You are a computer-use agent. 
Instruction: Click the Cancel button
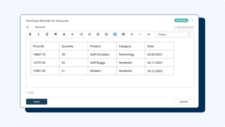[183, 102]
